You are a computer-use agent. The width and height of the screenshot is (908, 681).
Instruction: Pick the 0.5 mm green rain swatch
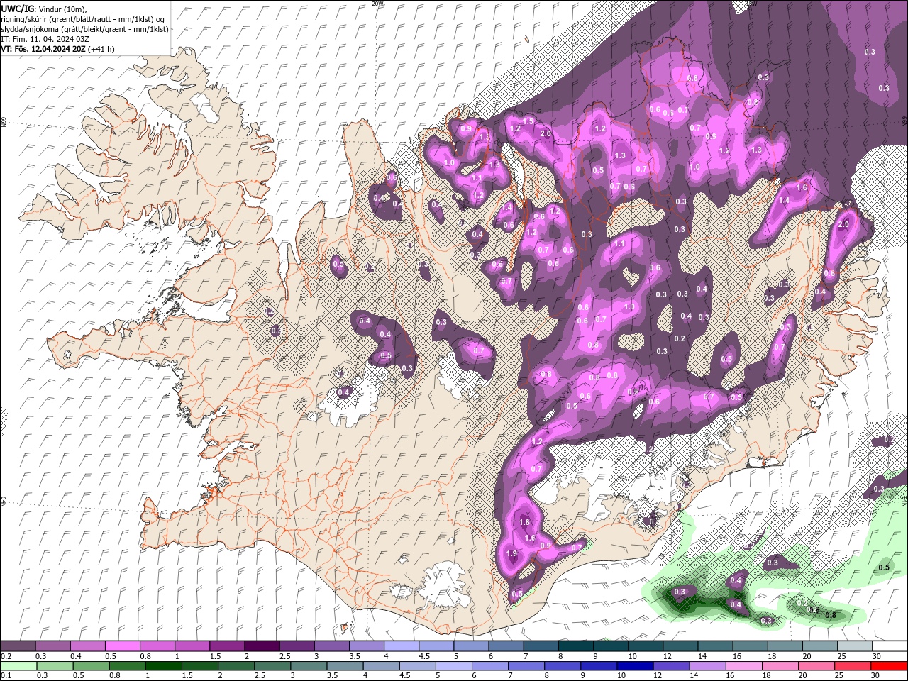pyautogui.click(x=92, y=666)
